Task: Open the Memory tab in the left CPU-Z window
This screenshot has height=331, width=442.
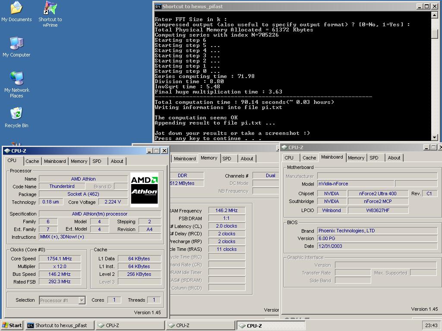Action: tap(79, 161)
